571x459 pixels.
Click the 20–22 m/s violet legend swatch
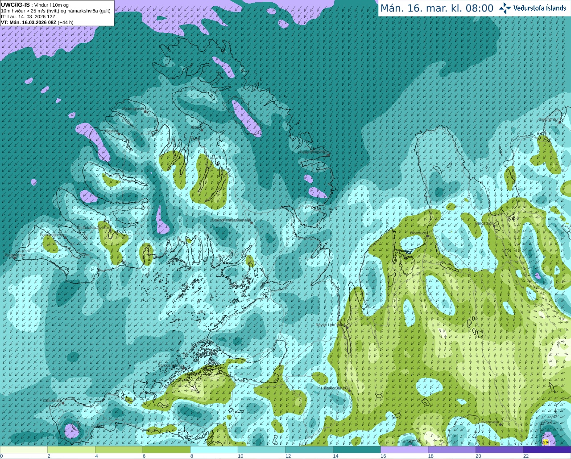499,450
